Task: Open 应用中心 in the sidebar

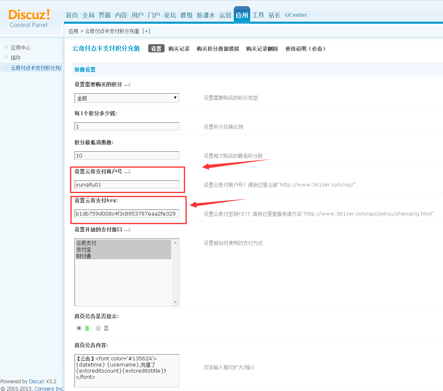Action: (x=20, y=48)
